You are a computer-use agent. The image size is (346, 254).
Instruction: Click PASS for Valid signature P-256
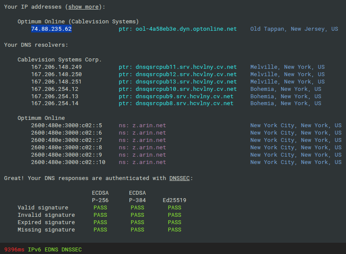[100, 208]
